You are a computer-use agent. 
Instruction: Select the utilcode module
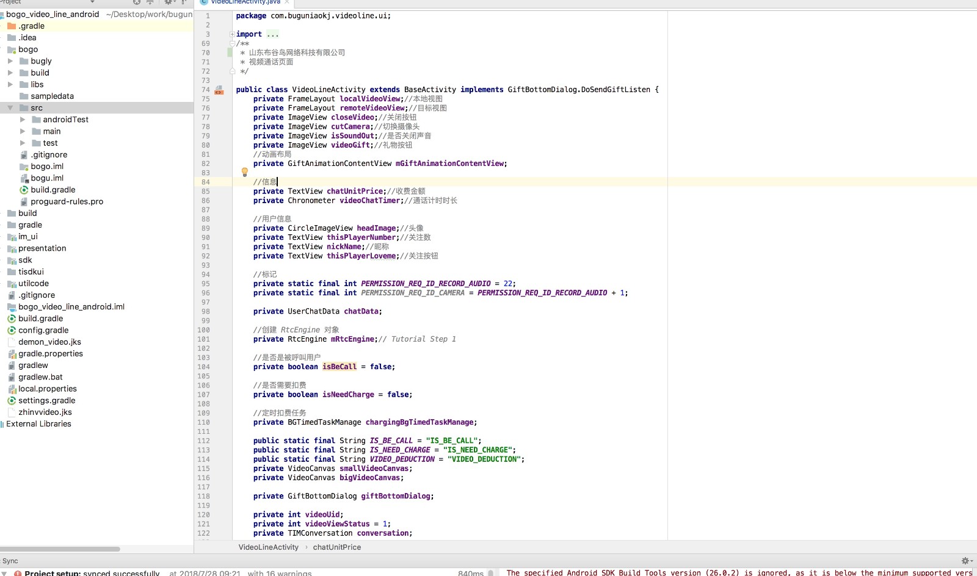pos(34,283)
